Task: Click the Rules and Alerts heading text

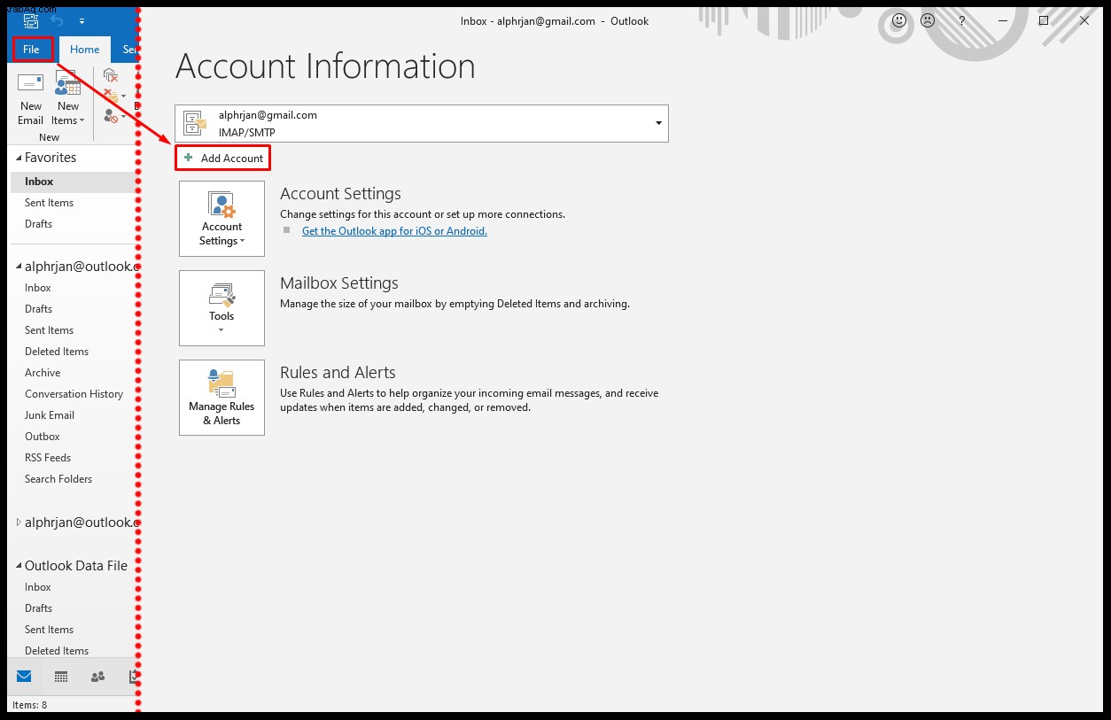Action: tap(338, 373)
